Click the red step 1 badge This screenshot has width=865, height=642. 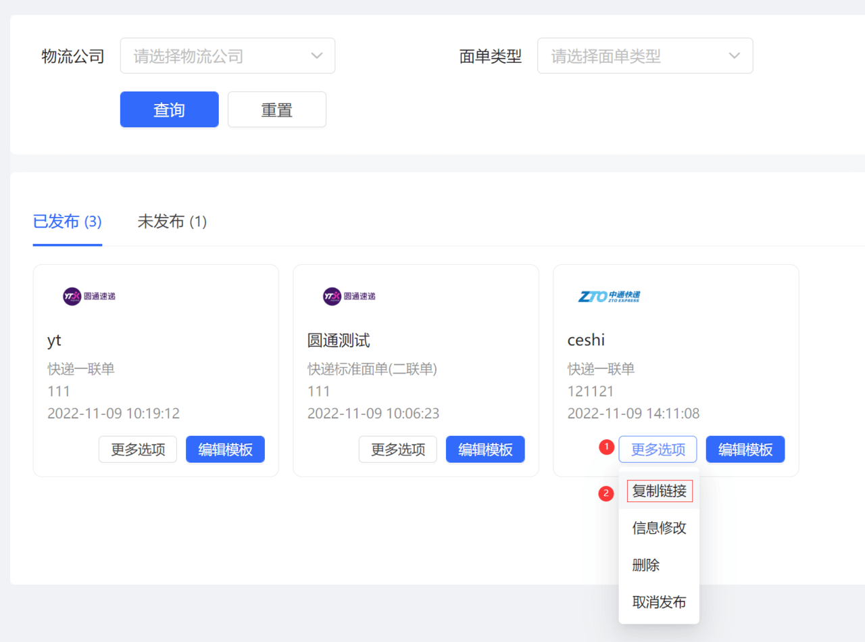pyautogui.click(x=607, y=447)
